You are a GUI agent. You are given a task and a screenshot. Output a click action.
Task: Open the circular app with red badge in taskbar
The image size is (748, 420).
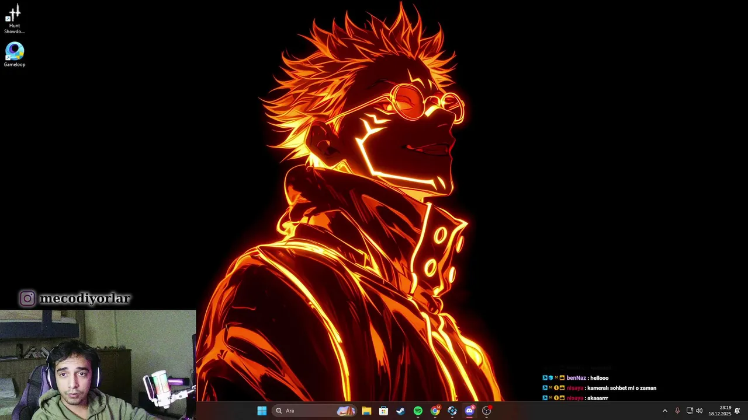[x=487, y=411]
